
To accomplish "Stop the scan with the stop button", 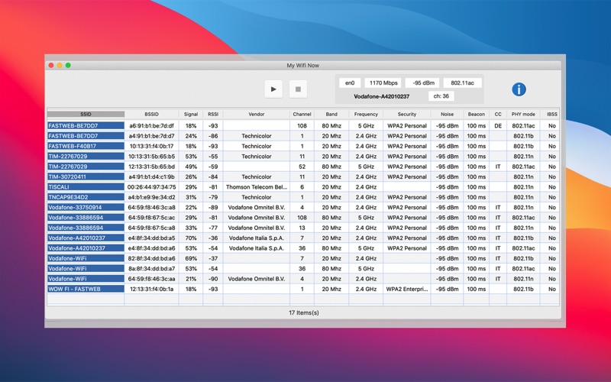I will coord(298,89).
